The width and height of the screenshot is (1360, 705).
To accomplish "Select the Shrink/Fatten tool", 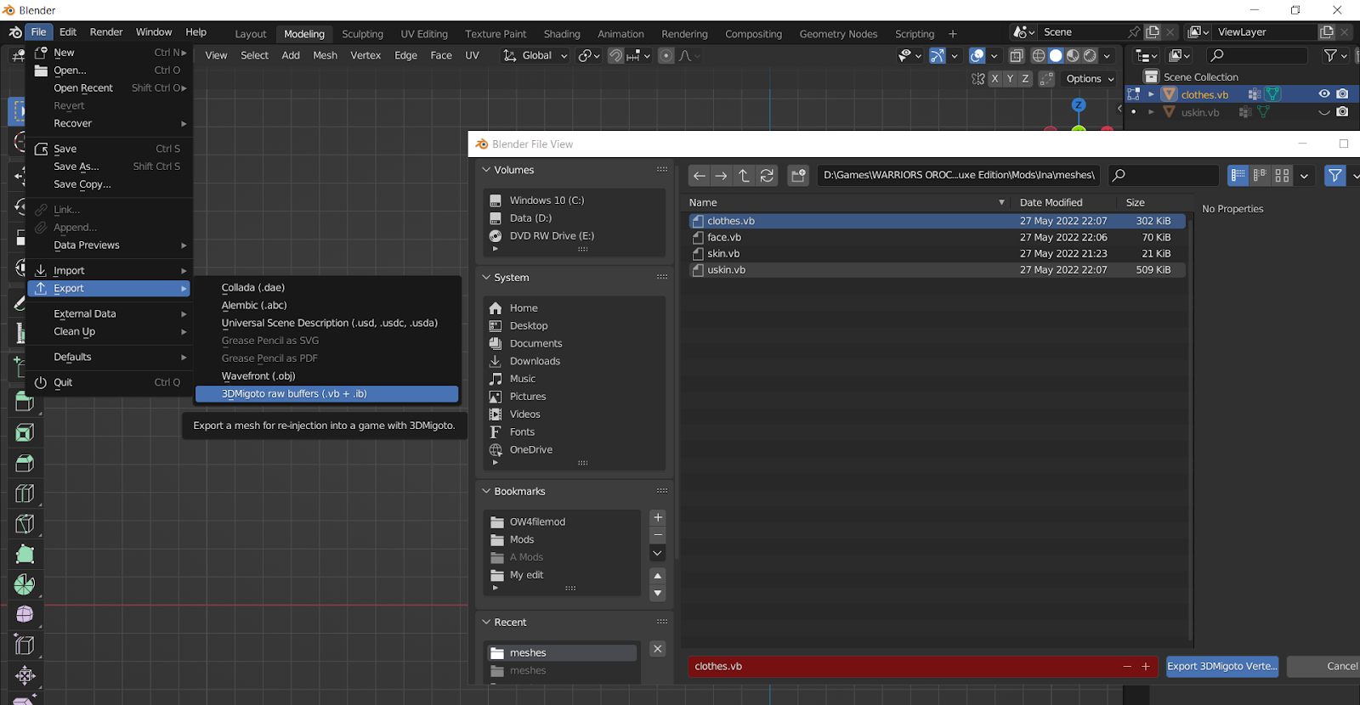I will tap(25, 675).
